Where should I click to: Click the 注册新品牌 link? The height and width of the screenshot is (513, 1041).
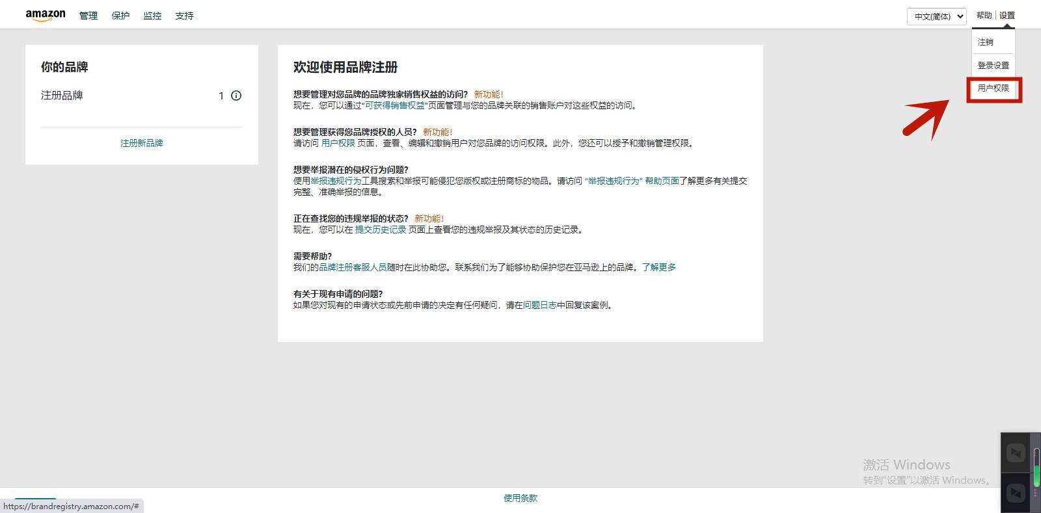coord(142,143)
